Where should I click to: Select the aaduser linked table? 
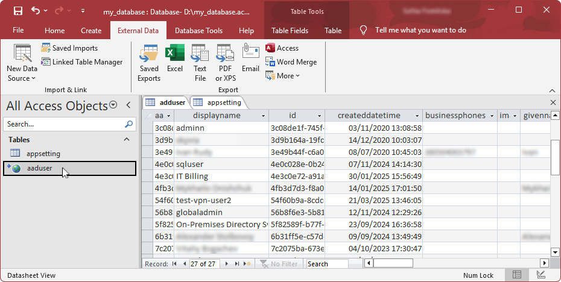[69, 168]
